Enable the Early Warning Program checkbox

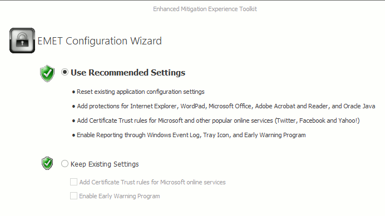[x=73, y=195]
